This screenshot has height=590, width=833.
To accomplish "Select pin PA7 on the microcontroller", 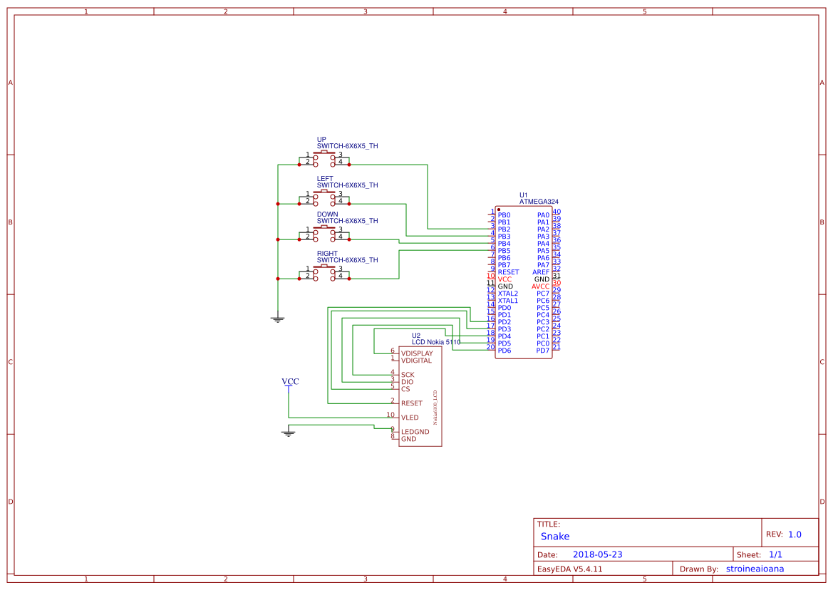I will pyautogui.click(x=543, y=265).
